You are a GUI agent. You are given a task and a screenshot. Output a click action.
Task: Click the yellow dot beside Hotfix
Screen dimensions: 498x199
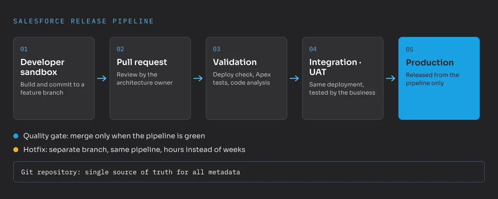pos(16,150)
